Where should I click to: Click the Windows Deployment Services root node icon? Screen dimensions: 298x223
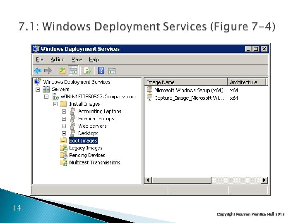[x=38, y=82]
